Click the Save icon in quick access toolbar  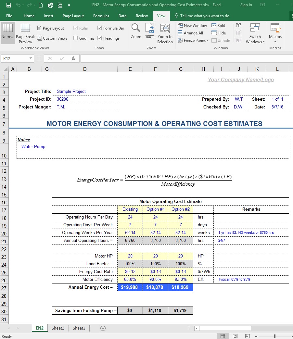[9, 5]
